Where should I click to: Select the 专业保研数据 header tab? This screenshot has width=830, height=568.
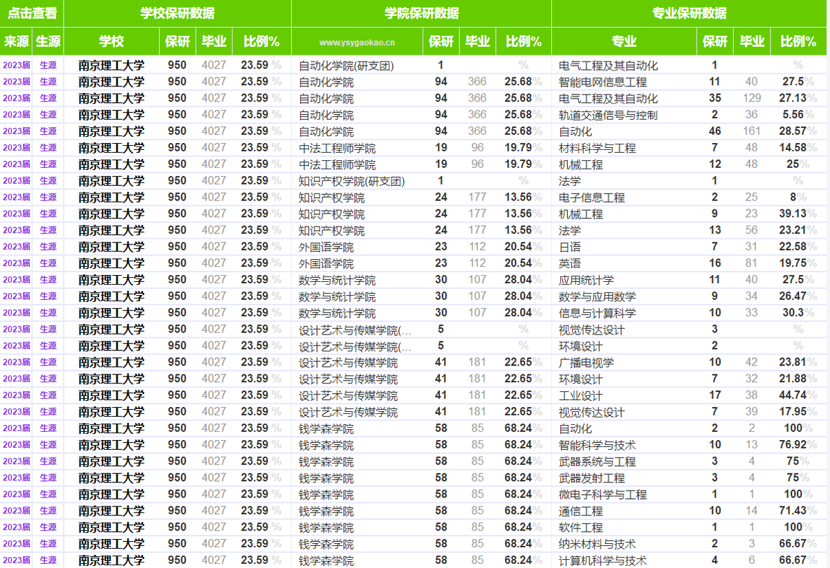[x=690, y=13]
